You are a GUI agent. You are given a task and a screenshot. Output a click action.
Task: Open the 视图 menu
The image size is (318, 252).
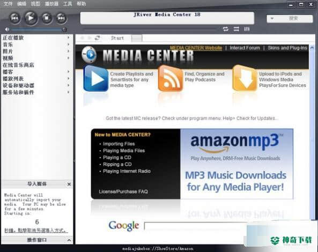pyautogui.click(x=35, y=4)
